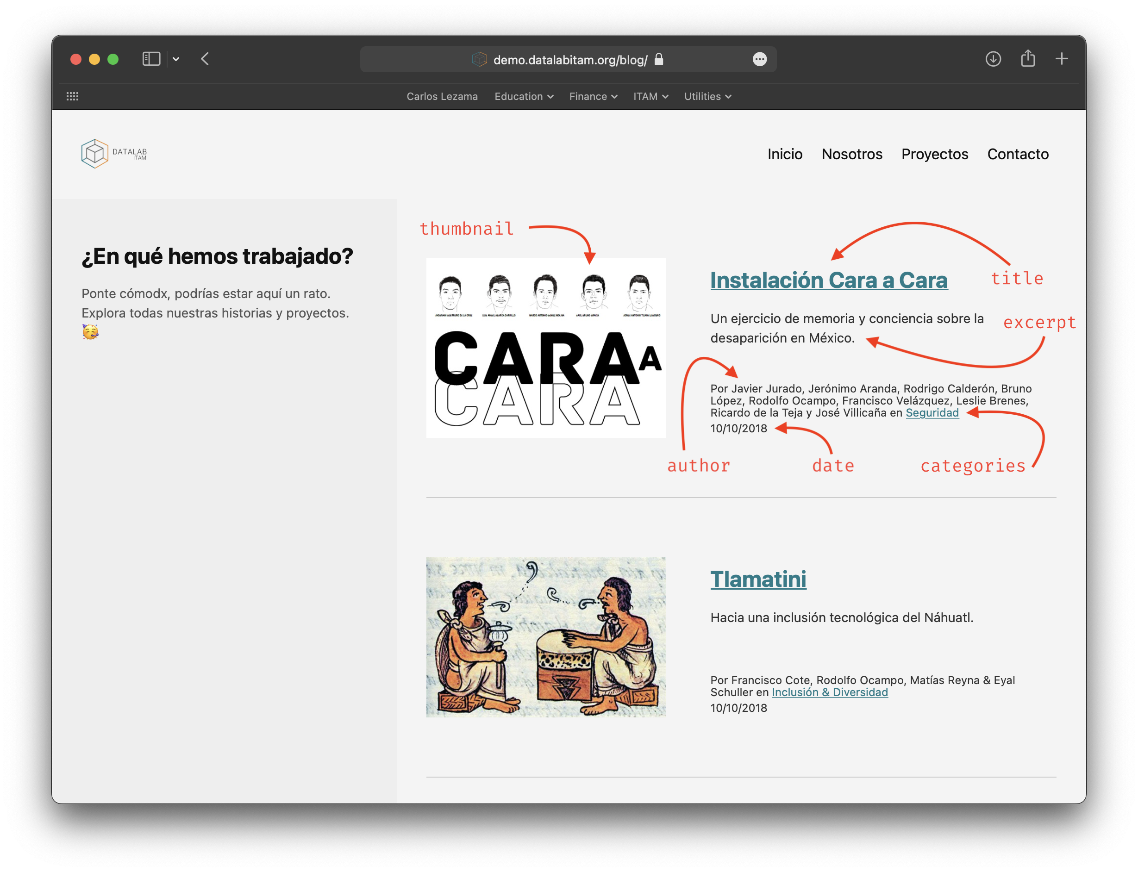Click the Tlamatini post thumbnail image

[546, 637]
